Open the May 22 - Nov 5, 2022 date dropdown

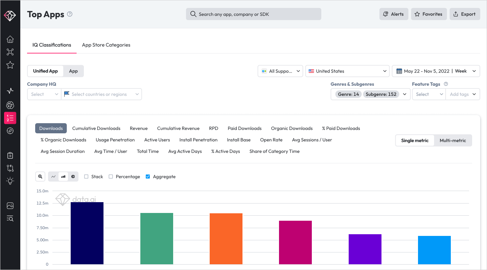pyautogui.click(x=436, y=71)
